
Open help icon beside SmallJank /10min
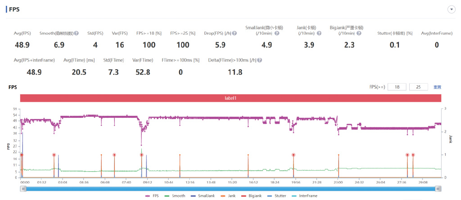point(277,33)
